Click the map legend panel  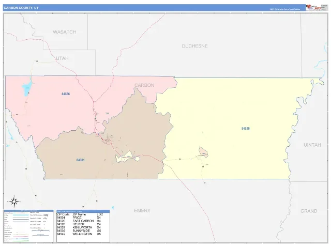[x=28, y=226]
